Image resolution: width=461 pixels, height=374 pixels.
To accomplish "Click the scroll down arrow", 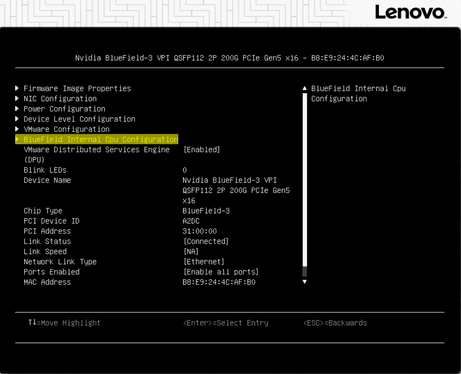I will [x=304, y=282].
